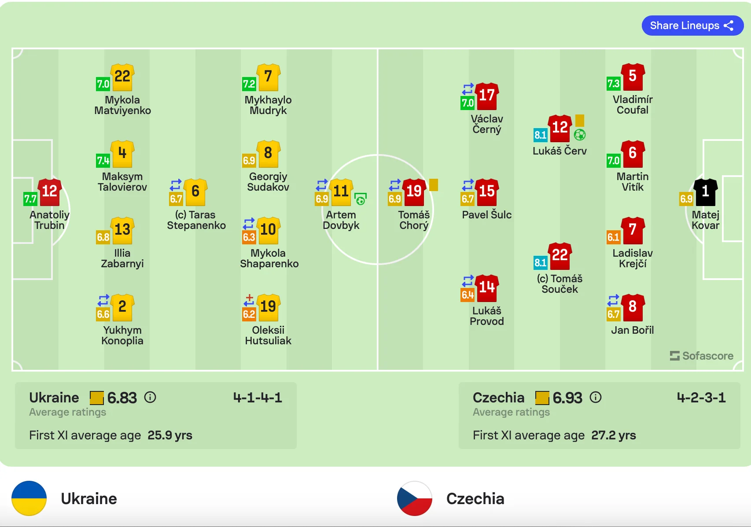Click Georgiy Sudakov's 6.9 rating badge
The image size is (751, 527).
(x=249, y=161)
